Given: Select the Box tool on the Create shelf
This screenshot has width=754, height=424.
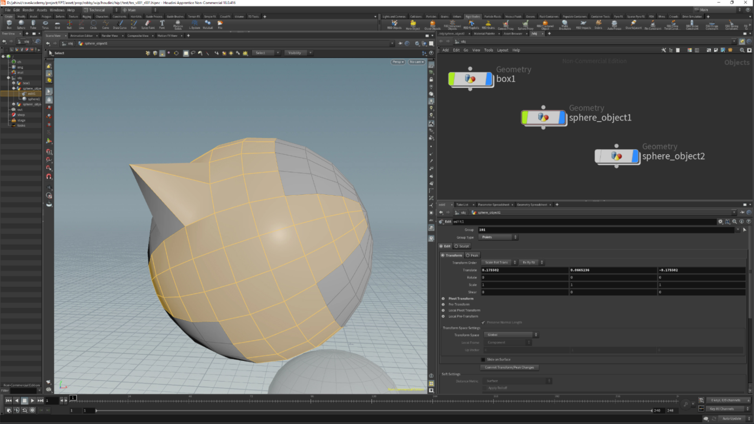Looking at the screenshot, I should click(x=9, y=25).
